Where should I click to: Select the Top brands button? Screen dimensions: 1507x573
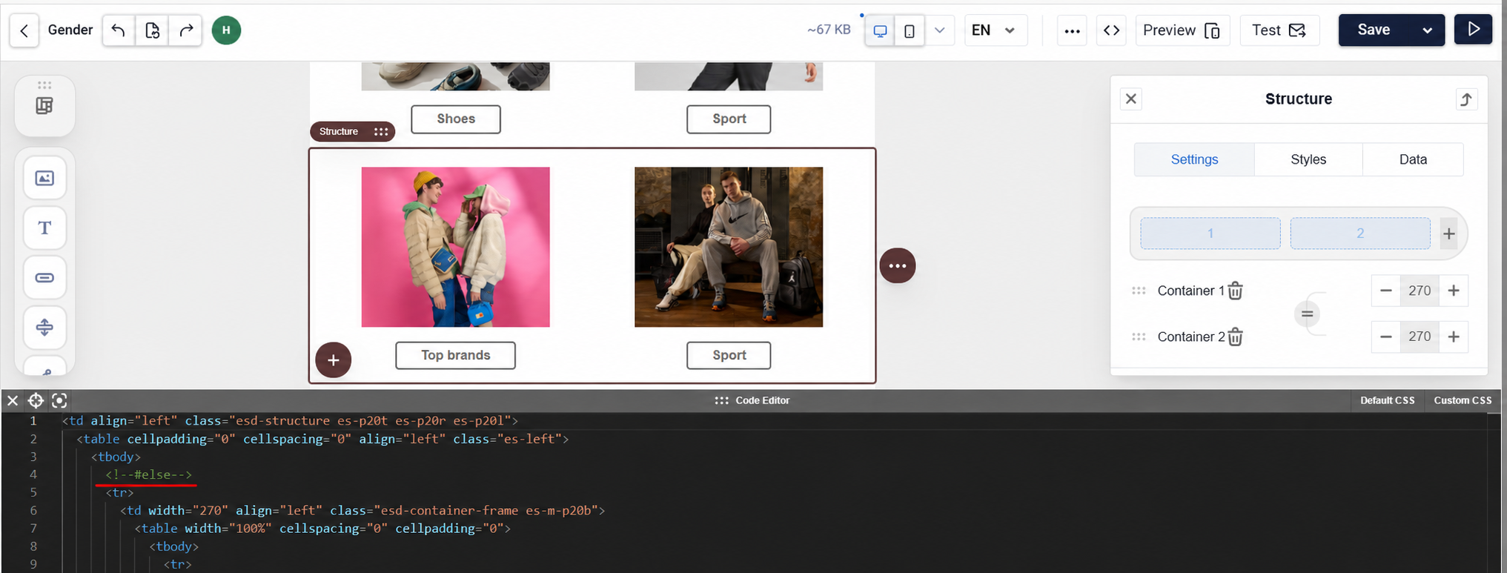pos(456,355)
